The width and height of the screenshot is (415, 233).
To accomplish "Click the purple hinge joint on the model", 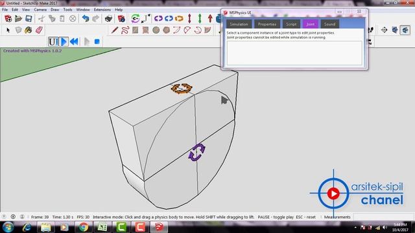I will click(x=196, y=152).
